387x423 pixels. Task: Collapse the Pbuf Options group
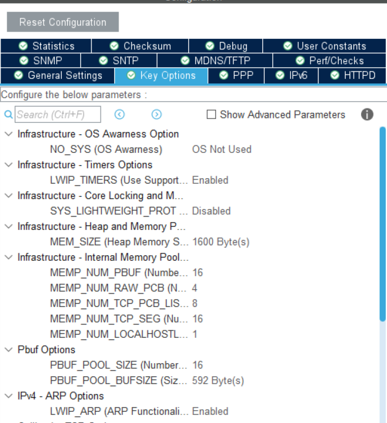pyautogui.click(x=9, y=350)
